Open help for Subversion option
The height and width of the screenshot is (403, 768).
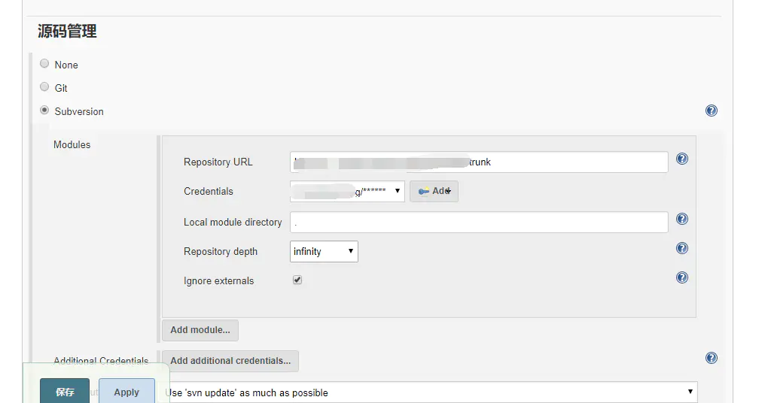click(x=712, y=111)
